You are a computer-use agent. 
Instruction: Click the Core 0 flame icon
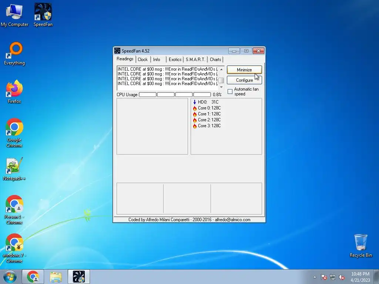pyautogui.click(x=195, y=108)
